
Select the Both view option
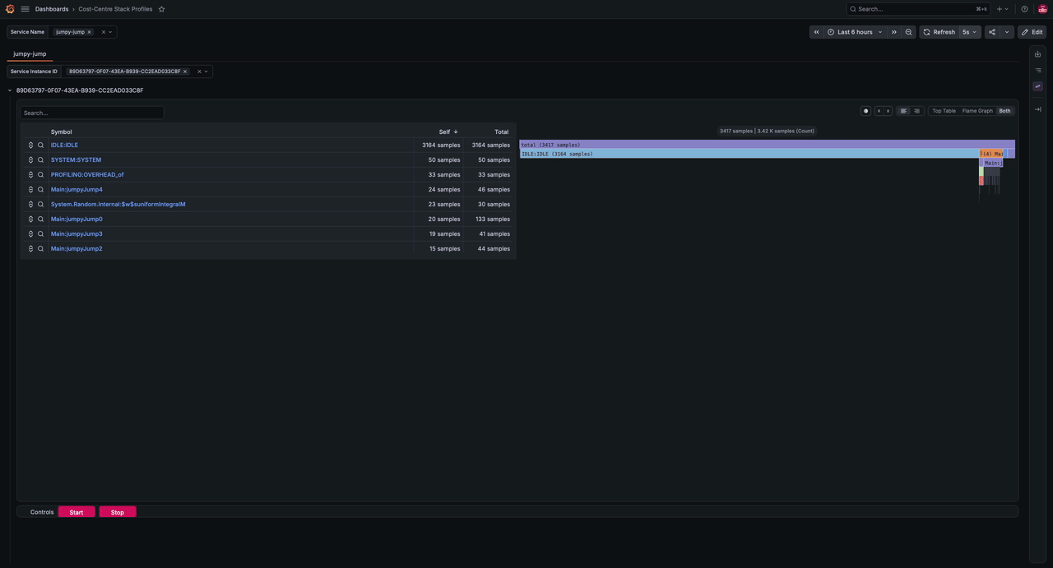(1004, 111)
